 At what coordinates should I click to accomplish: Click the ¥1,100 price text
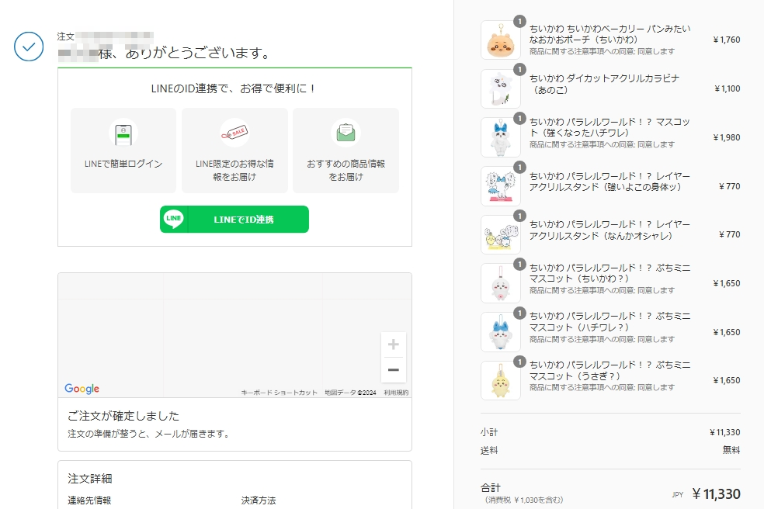[x=727, y=88]
